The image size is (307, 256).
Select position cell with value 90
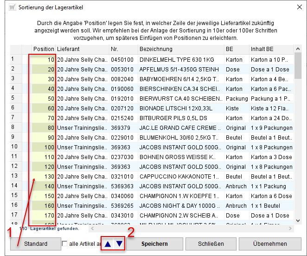[x=44, y=137]
